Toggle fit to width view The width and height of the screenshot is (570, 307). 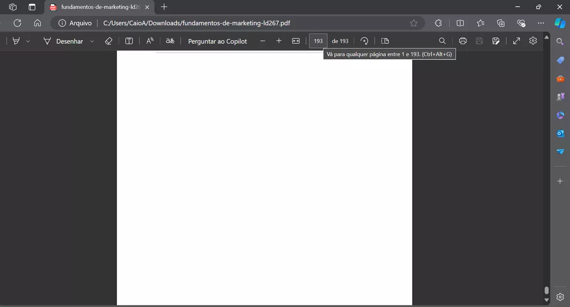[x=296, y=41]
